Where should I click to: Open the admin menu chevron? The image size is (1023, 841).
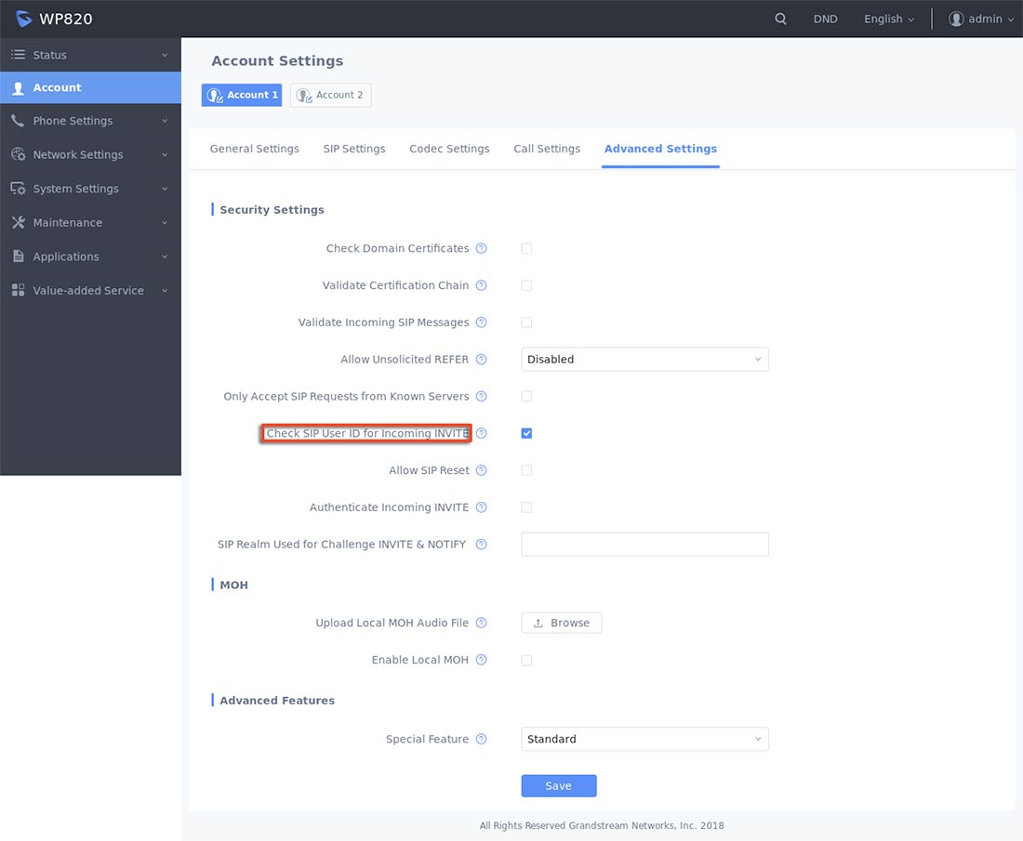click(x=1011, y=20)
